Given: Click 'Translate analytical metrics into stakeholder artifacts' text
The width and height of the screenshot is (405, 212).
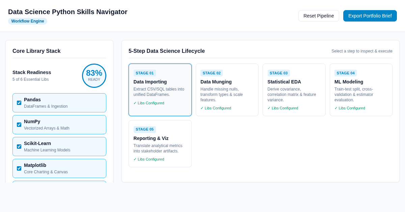Looking at the screenshot, I should (158, 148).
